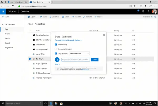The image size is (158, 106).
Task: Open Recycle bin in left navigation
Action: (x=9, y=48)
